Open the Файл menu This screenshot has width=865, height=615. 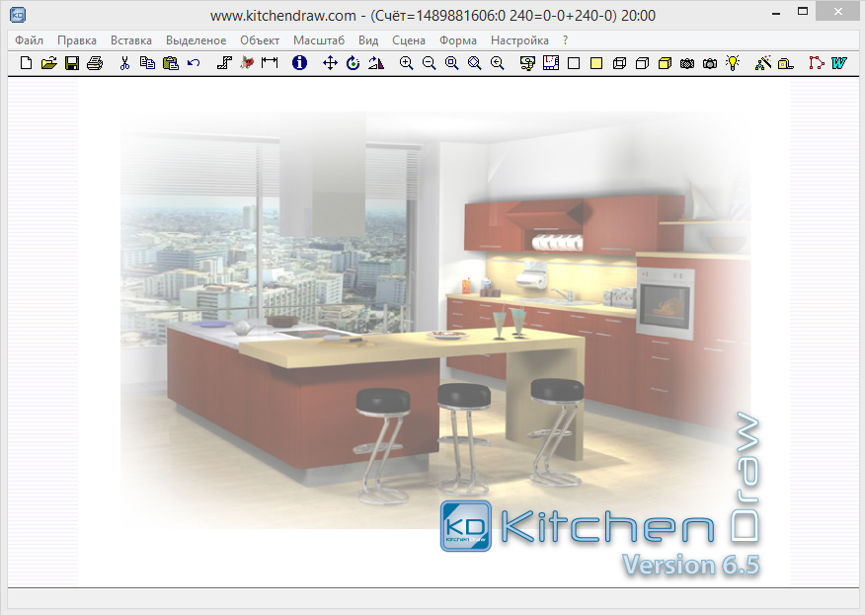coord(30,40)
